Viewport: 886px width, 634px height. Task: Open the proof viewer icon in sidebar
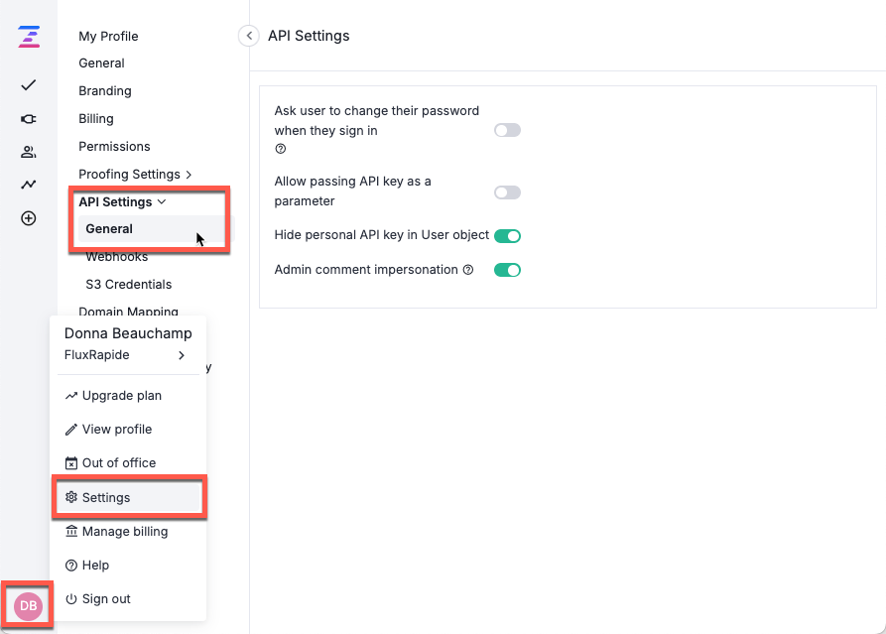(27, 119)
